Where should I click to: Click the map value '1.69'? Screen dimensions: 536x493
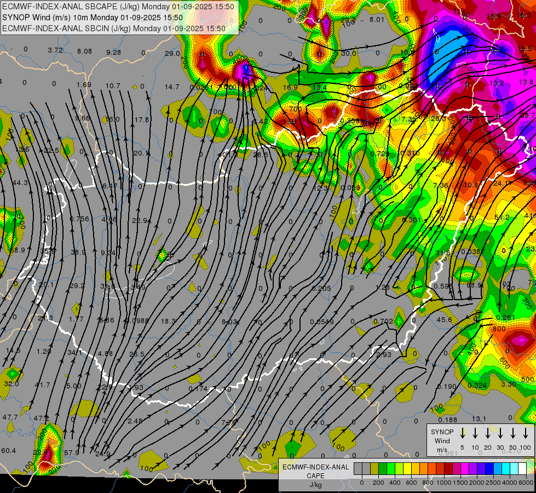pyautogui.click(x=84, y=85)
